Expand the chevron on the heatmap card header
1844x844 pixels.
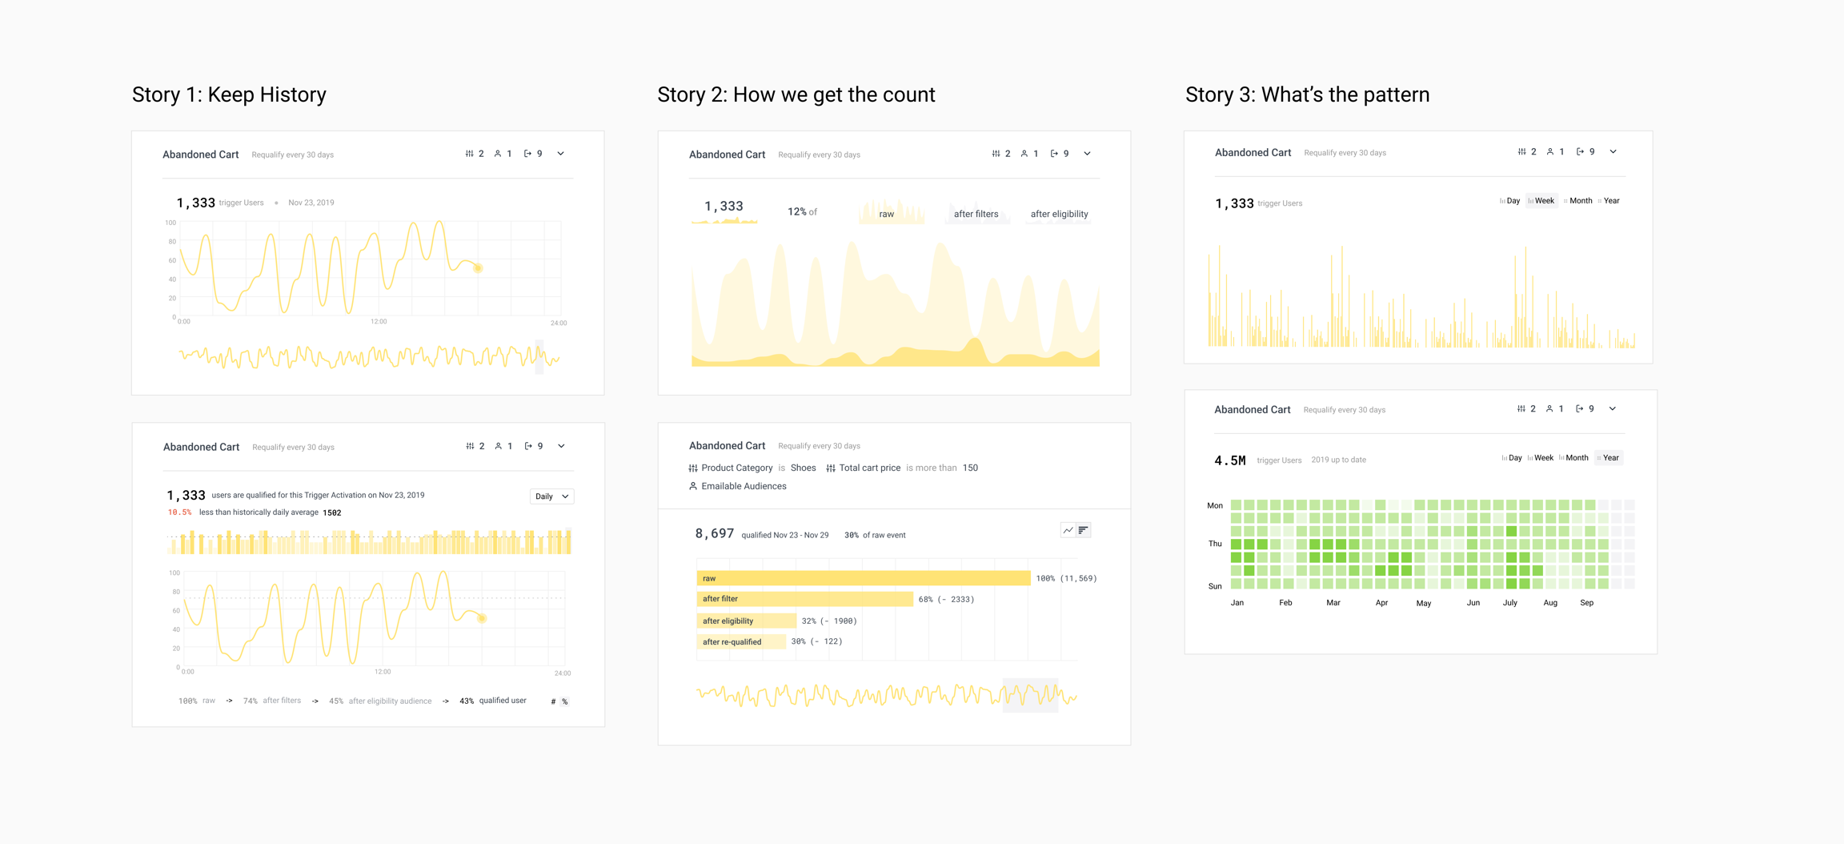pyautogui.click(x=1613, y=409)
